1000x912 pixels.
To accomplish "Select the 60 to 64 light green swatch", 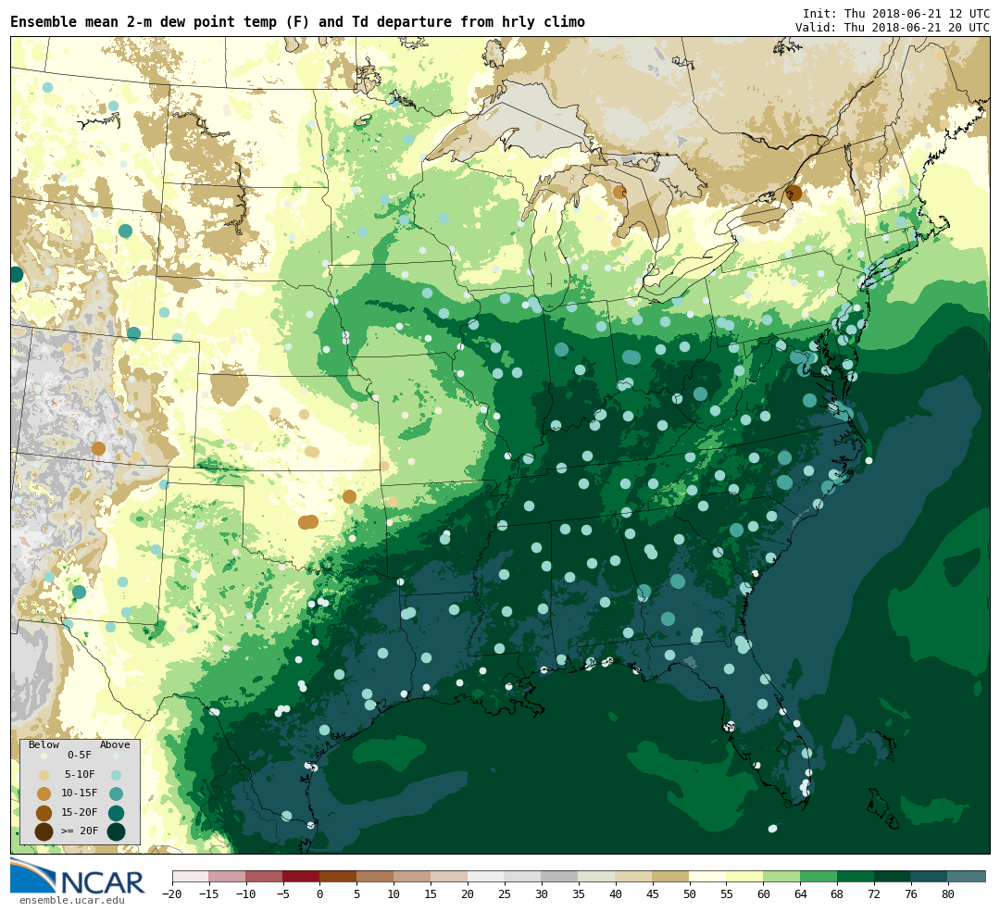I will 781,876.
